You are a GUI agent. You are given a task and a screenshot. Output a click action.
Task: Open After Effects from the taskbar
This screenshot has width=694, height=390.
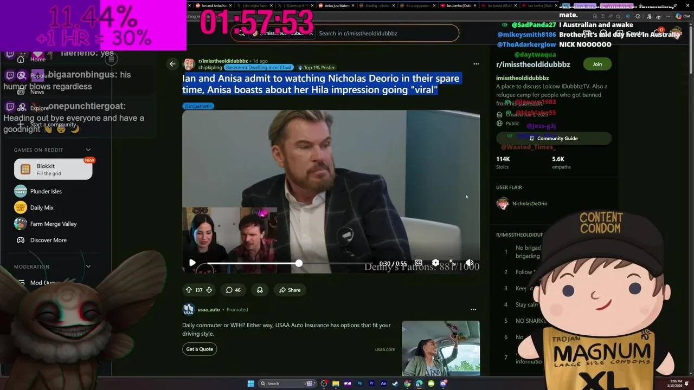tap(383, 383)
